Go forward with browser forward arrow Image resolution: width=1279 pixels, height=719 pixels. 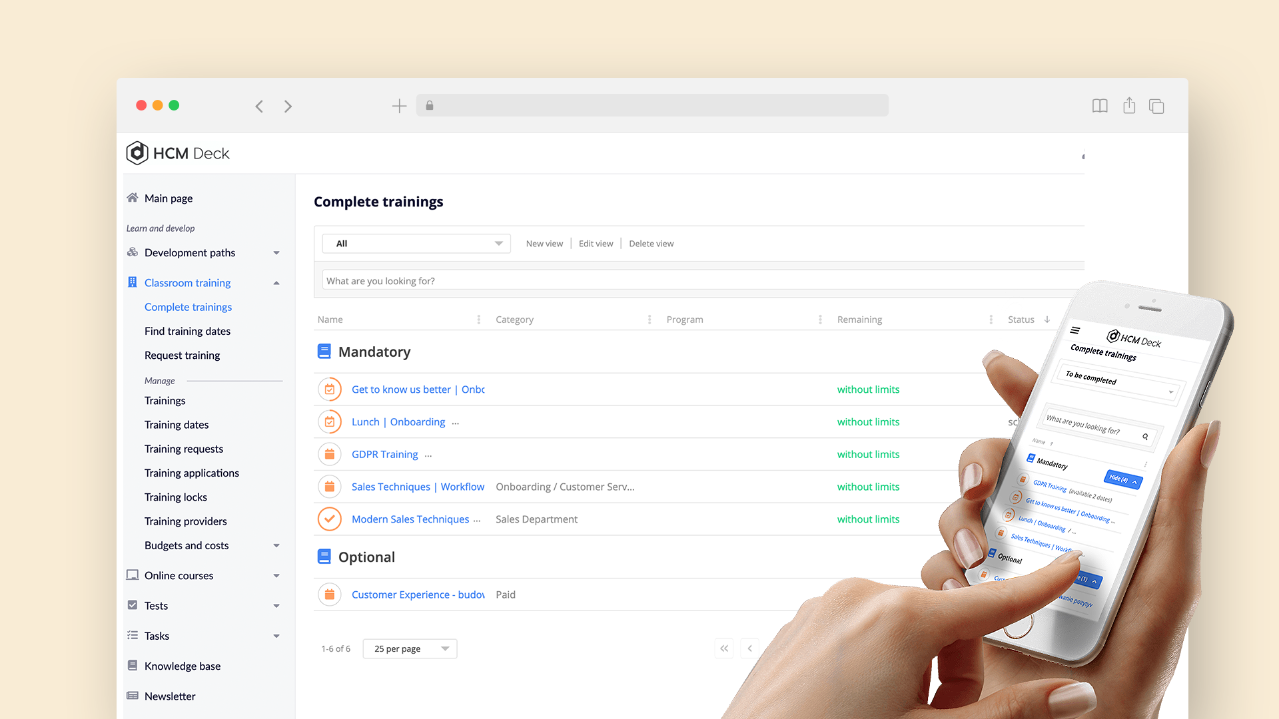[x=288, y=106]
